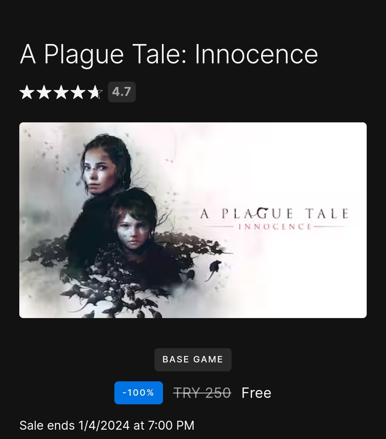Image resolution: width=386 pixels, height=439 pixels.
Task: Click the partially filled fifth star
Action: (95, 92)
